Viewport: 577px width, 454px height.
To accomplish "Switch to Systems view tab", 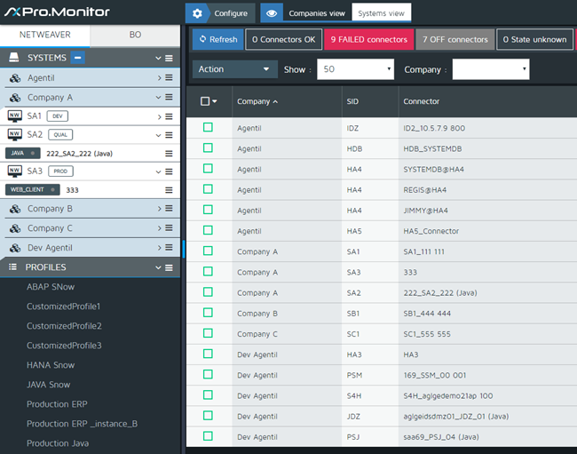I will coord(381,13).
